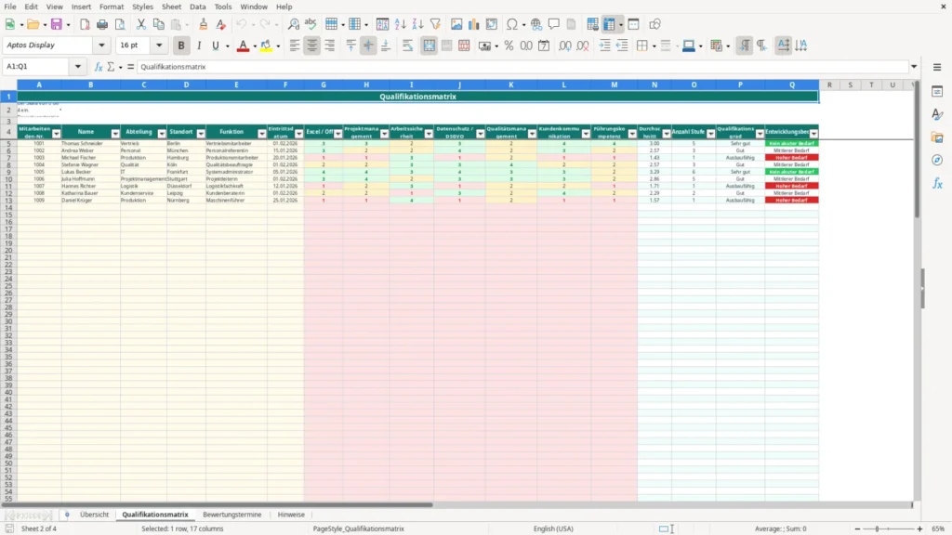952x535 pixels.
Task: Toggle Merge and Center Cells
Action: click(x=430, y=46)
